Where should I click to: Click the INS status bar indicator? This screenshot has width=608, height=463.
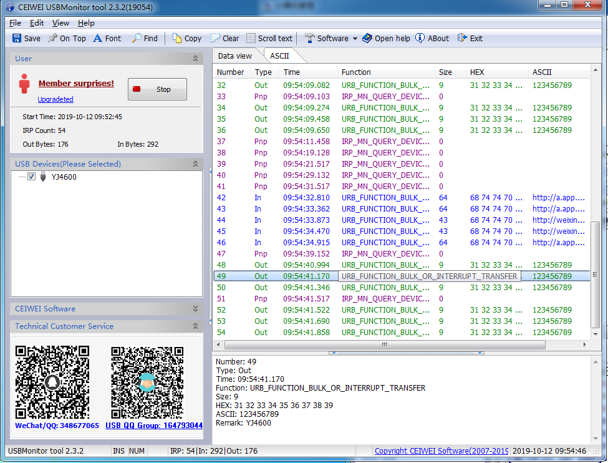[118, 451]
